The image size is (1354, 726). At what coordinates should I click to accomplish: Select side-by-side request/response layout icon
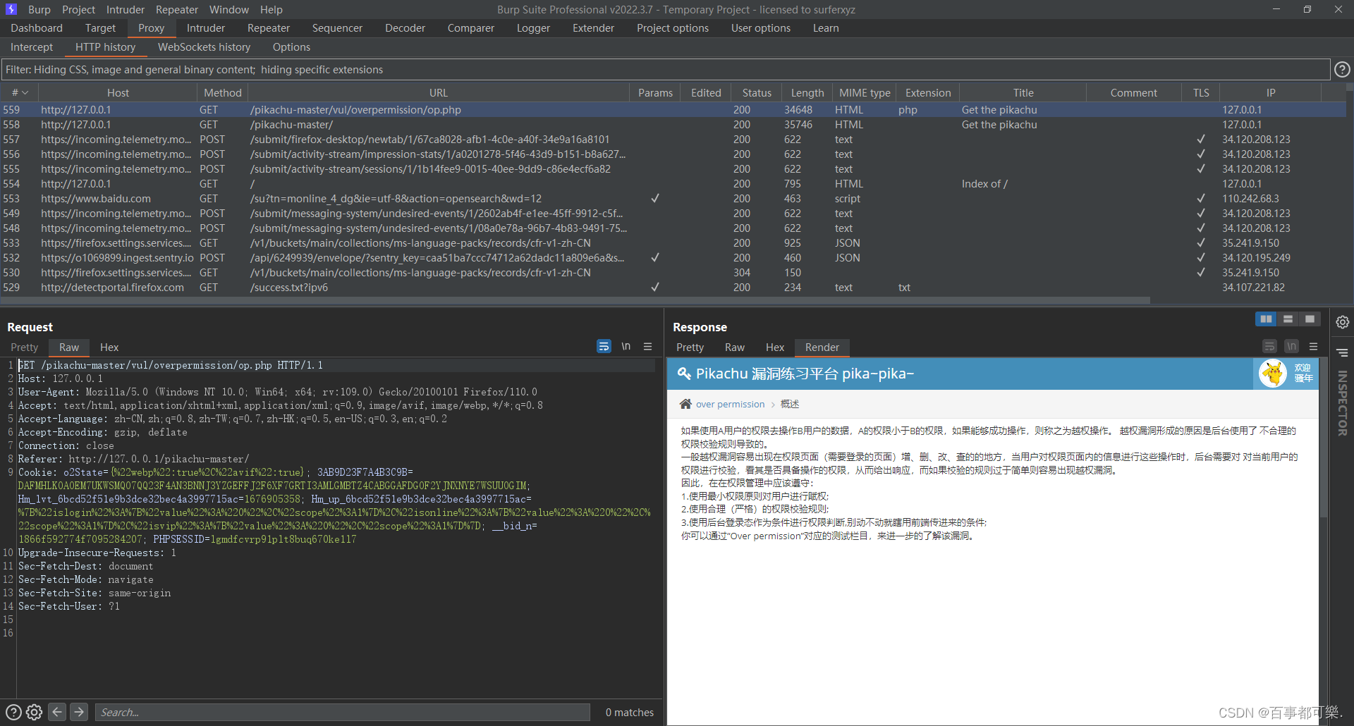click(x=1267, y=319)
